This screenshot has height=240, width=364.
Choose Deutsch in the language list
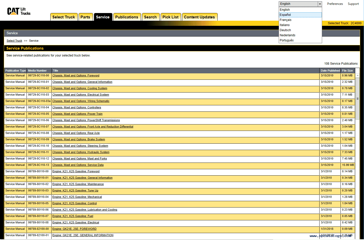pyautogui.click(x=300, y=30)
